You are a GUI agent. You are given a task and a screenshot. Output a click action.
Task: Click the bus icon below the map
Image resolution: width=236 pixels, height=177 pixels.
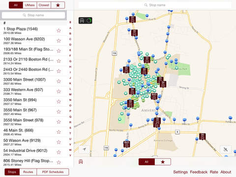click(x=81, y=162)
